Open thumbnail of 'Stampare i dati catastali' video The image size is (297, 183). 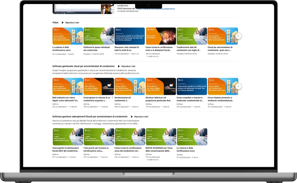(x=130, y=36)
